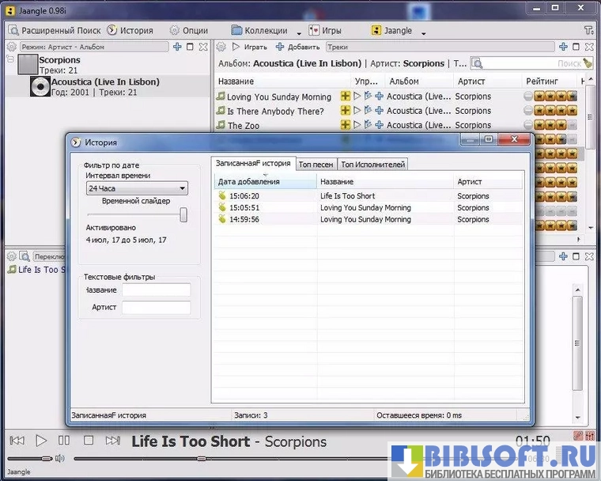Click yellow plus icon for The Zoo
601x481 pixels.
pos(345,125)
